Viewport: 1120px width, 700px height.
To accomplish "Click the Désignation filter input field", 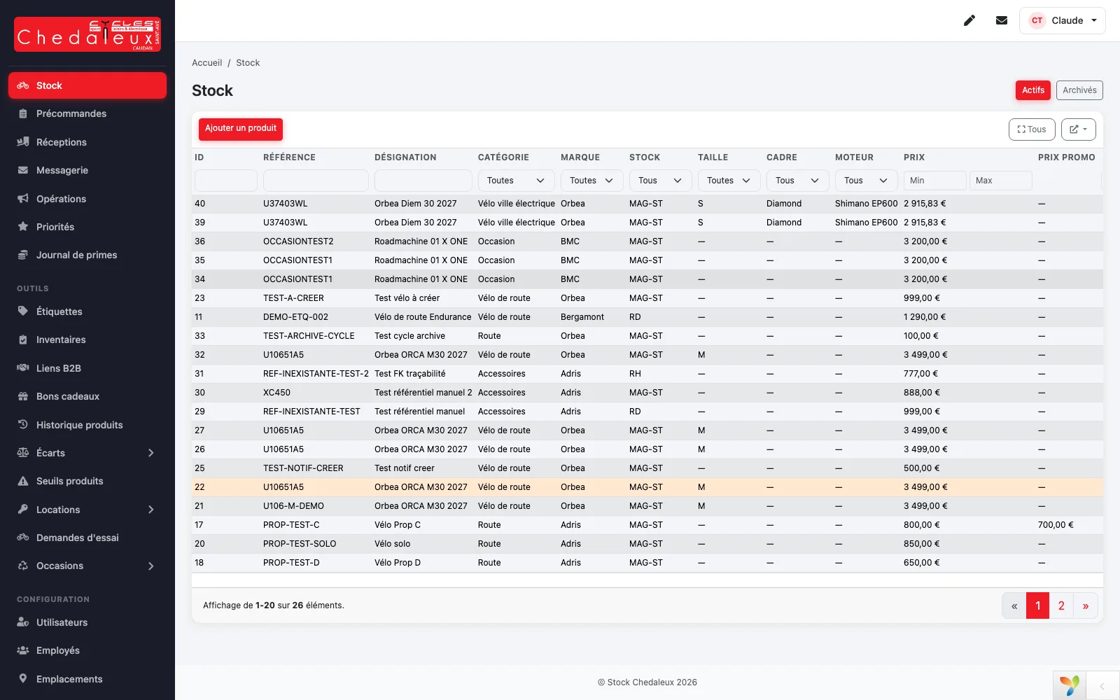I will (423, 181).
